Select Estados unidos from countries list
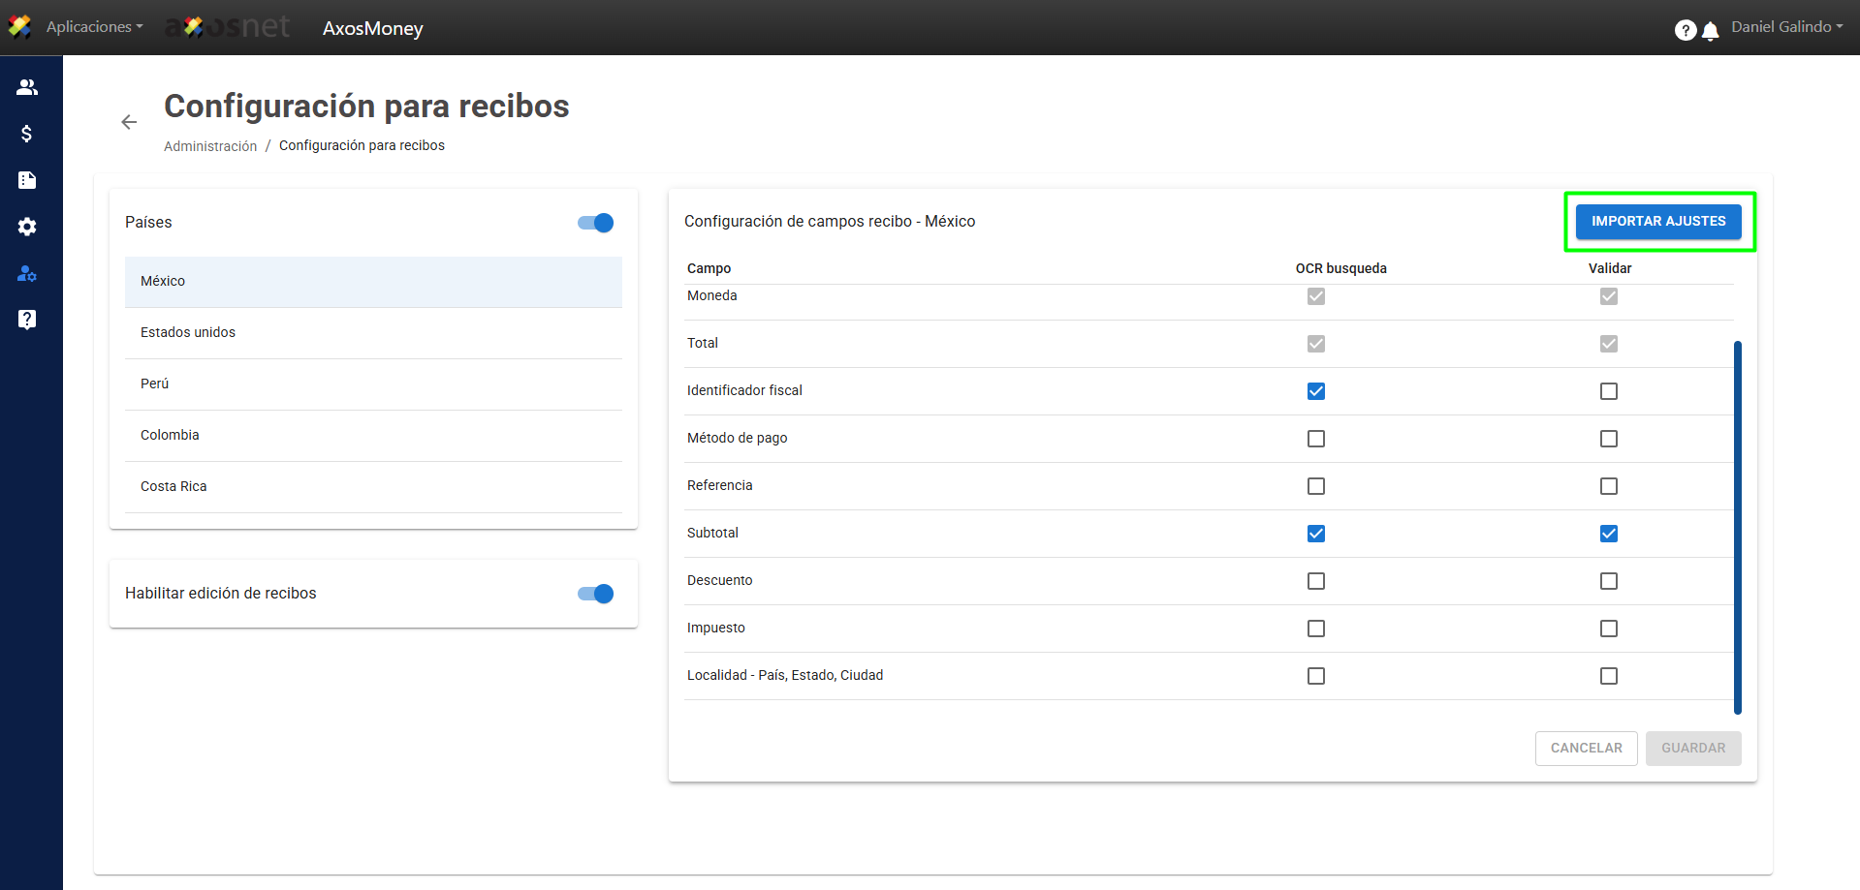1860x890 pixels. 188,332
